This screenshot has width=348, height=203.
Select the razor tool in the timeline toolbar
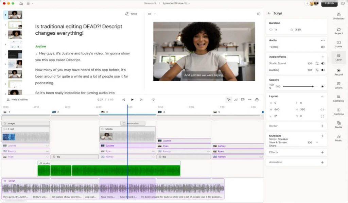coord(236,100)
